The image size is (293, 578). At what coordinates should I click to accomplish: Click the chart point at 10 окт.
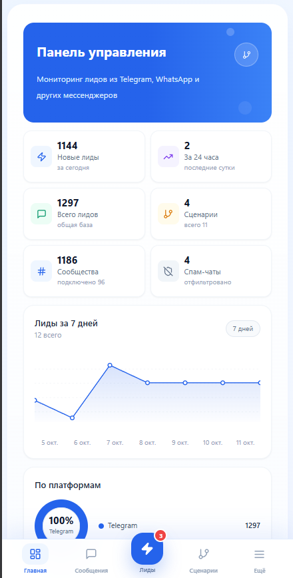(x=222, y=383)
